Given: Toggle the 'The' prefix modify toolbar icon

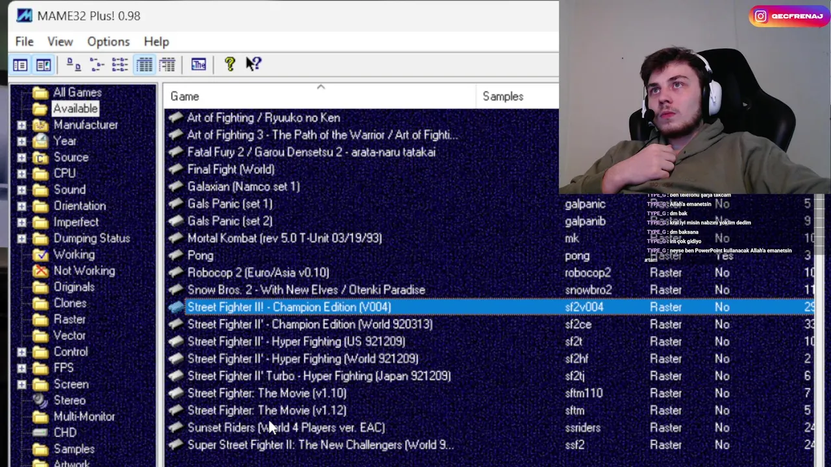Looking at the screenshot, I should (199, 64).
